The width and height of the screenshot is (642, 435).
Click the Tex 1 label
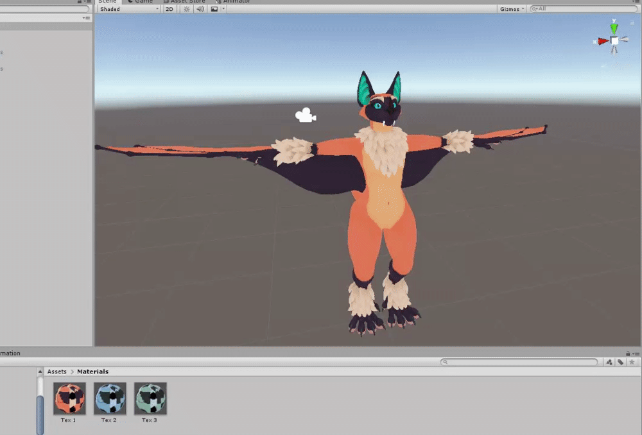click(69, 420)
